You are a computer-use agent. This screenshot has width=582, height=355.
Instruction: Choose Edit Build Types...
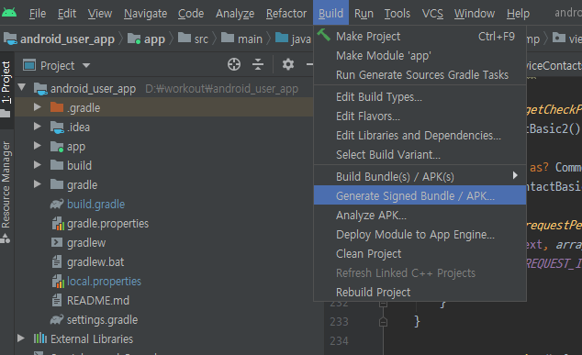420,97
